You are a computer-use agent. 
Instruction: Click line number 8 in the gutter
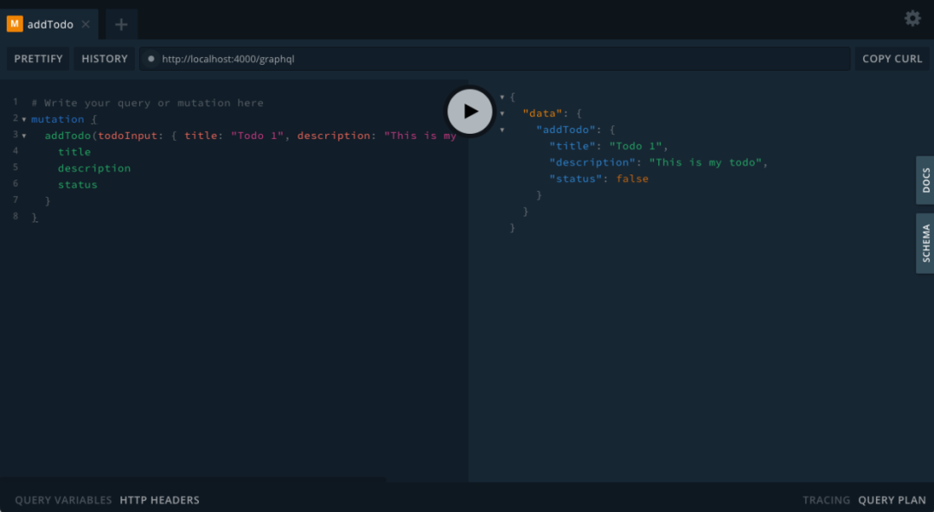coord(16,216)
